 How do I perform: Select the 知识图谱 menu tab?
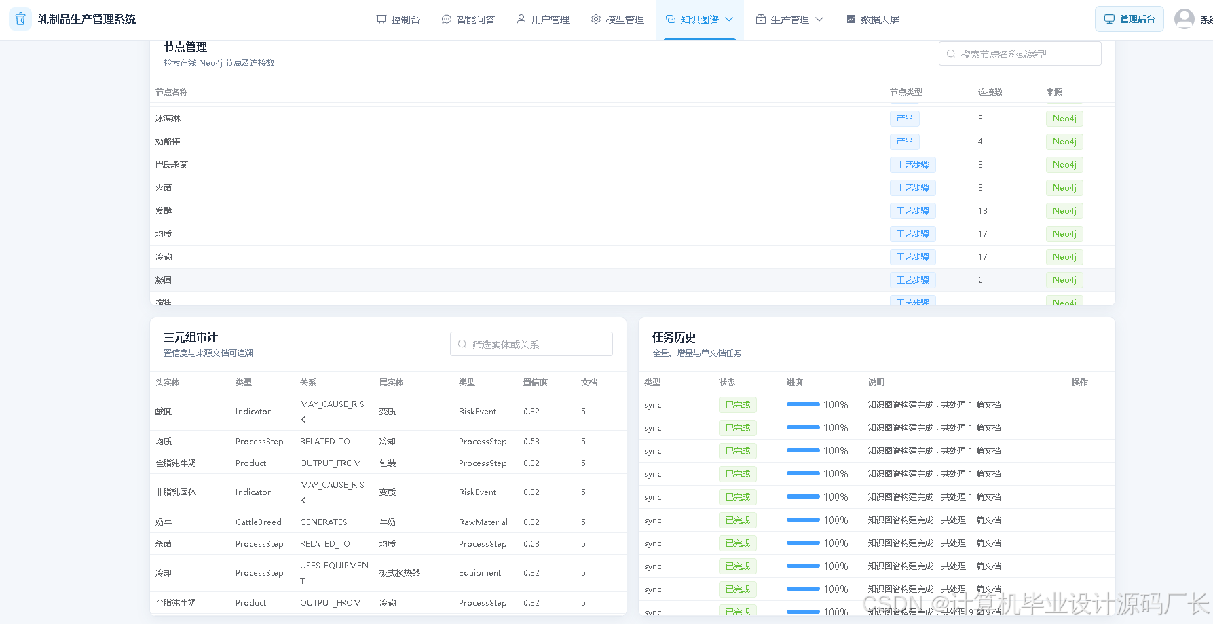[700, 19]
